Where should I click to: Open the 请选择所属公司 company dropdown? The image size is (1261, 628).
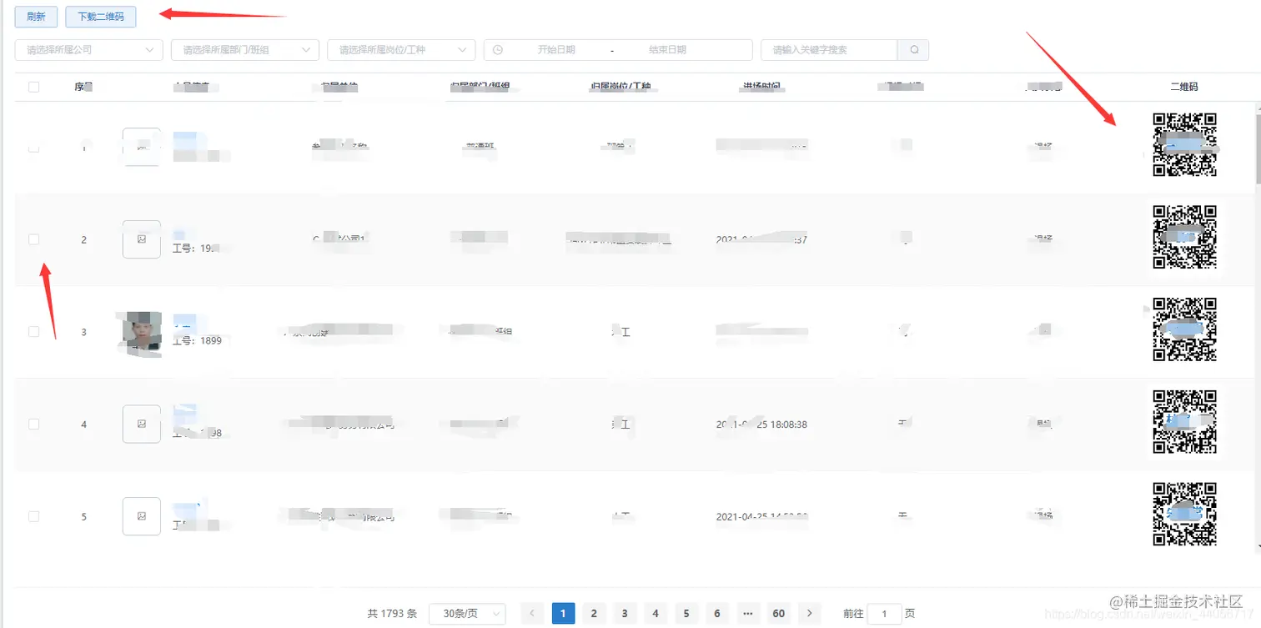pos(88,50)
